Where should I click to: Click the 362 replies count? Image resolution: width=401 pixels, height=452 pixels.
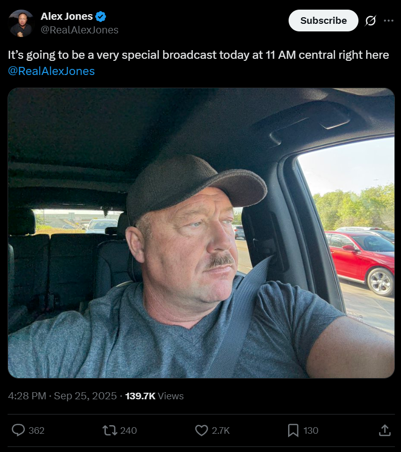(x=36, y=430)
